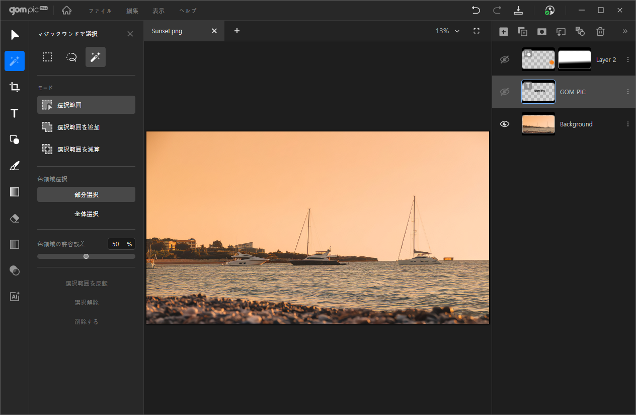The image size is (636, 415).
Task: Switch to the Sunset.png tab
Action: coord(167,31)
